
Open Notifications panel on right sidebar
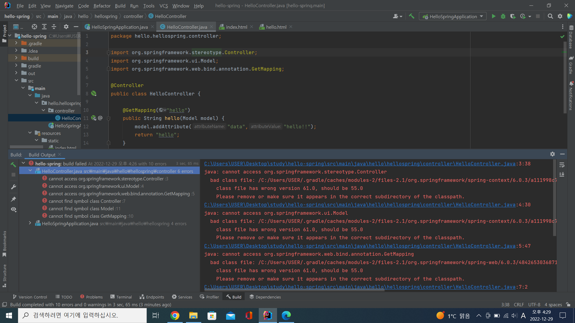571,96
